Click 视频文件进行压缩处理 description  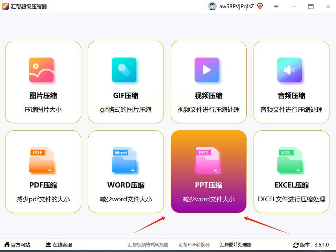[208, 110]
